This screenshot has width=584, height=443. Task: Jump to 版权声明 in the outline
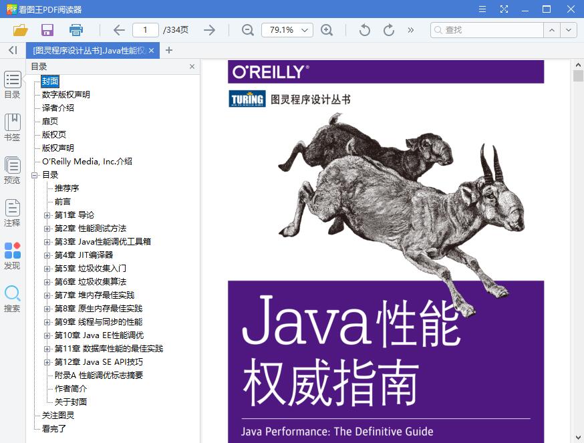pyautogui.click(x=57, y=148)
